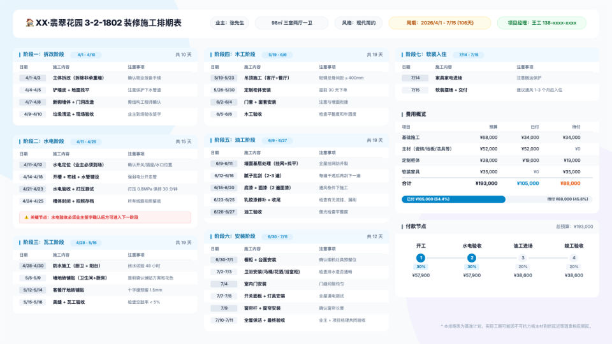612x344 pixels.
Task: Click the 6/18-6/20 date cell
Action: tap(224, 188)
